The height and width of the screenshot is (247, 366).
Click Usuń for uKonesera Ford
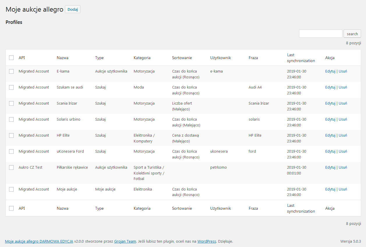343,151
